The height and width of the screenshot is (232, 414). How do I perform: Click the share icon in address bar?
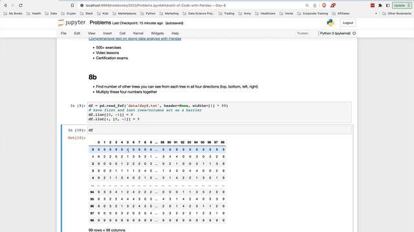click(x=315, y=5)
